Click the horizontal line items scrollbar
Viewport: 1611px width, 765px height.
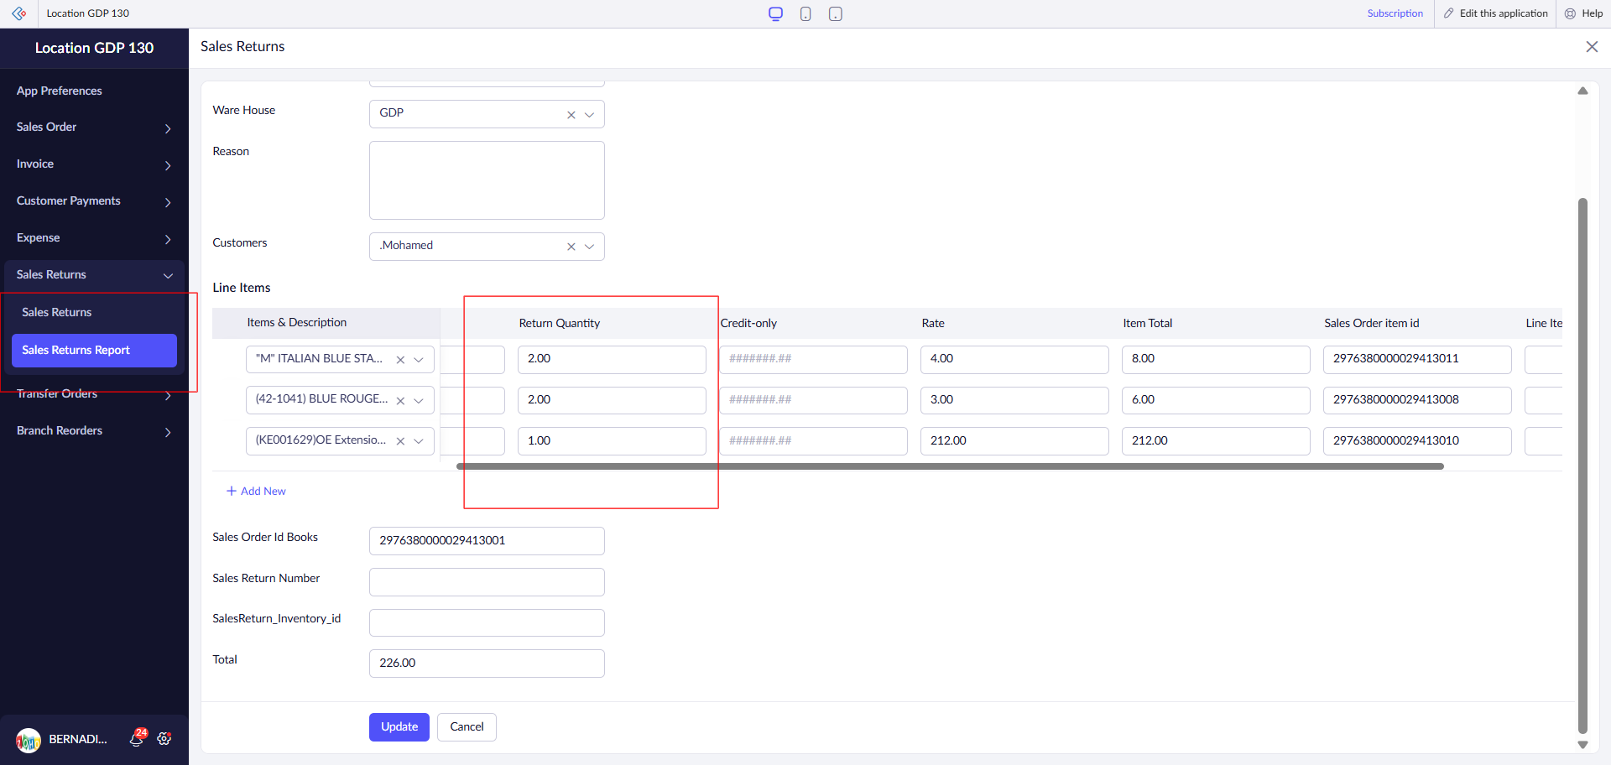pos(950,466)
